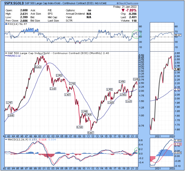Click the 1.559 price annotation

pyautogui.click(x=111, y=102)
